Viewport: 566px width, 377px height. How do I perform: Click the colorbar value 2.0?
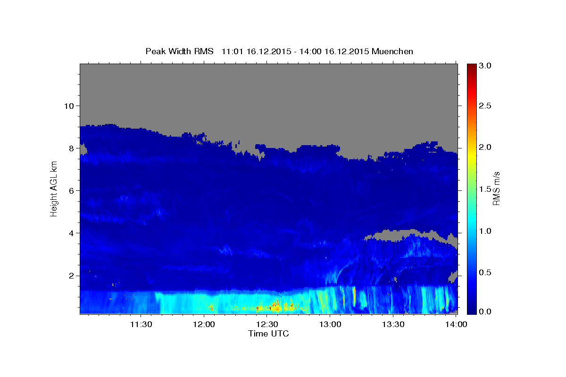click(x=486, y=148)
